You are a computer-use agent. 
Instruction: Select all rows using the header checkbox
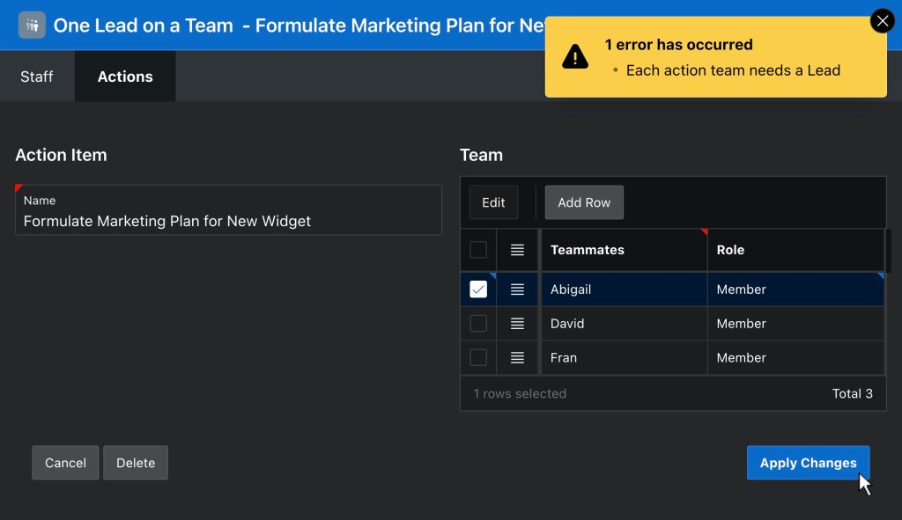pyautogui.click(x=478, y=249)
